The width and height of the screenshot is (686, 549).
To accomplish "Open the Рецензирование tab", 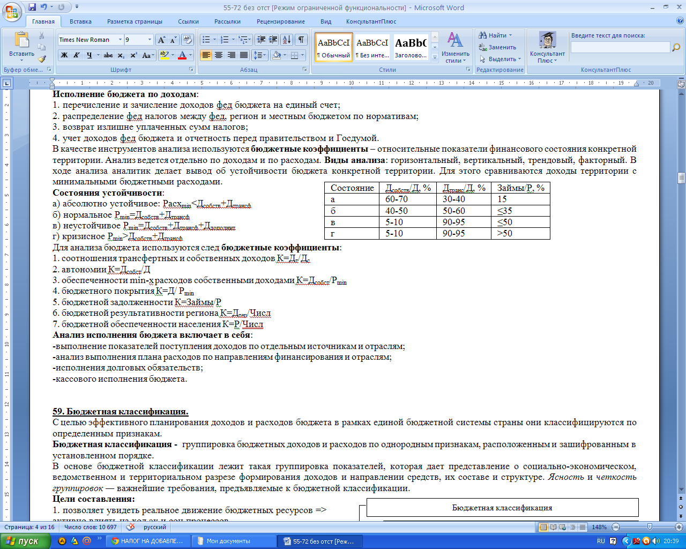I will 281,21.
